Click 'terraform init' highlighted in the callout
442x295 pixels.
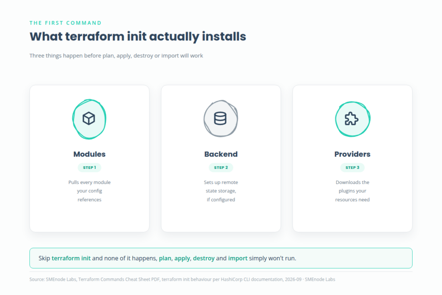(71, 258)
